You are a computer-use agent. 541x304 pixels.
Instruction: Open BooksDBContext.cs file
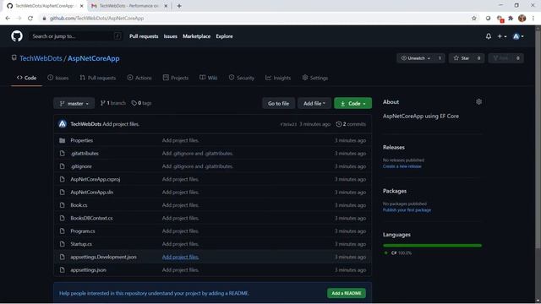click(x=91, y=218)
